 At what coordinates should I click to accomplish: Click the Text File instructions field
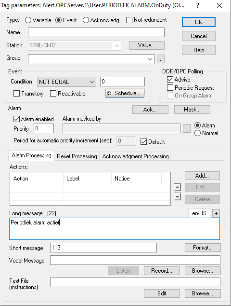(135, 282)
